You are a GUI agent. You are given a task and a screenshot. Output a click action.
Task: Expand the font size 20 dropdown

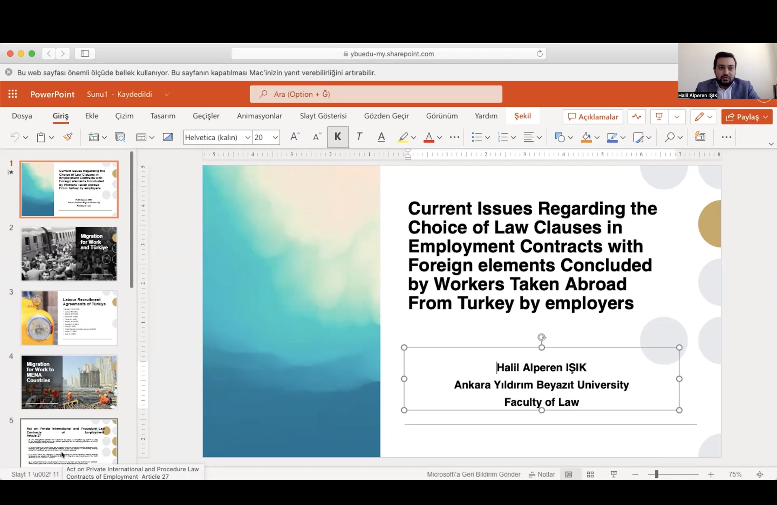pyautogui.click(x=275, y=137)
